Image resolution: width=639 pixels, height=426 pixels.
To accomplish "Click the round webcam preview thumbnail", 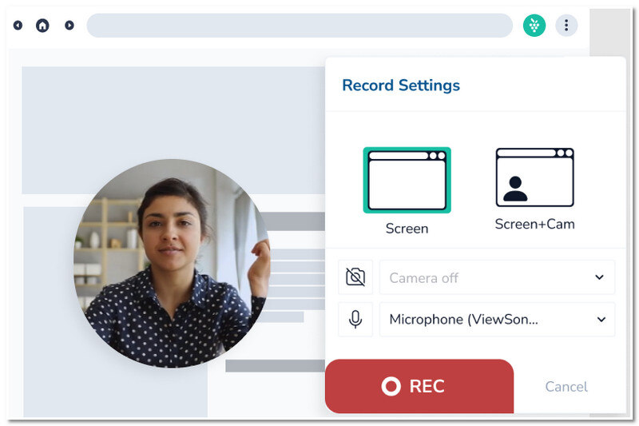I will [x=172, y=263].
